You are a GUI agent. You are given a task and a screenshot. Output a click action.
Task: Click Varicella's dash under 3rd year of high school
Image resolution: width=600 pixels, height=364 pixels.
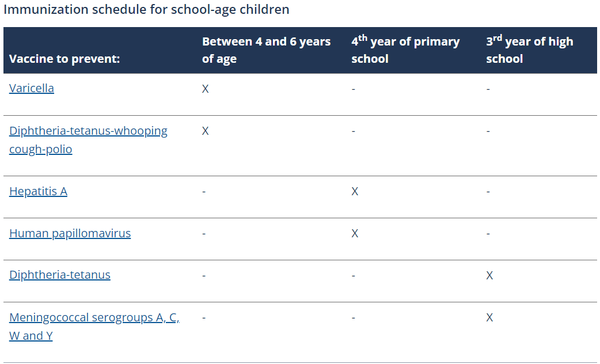488,90
